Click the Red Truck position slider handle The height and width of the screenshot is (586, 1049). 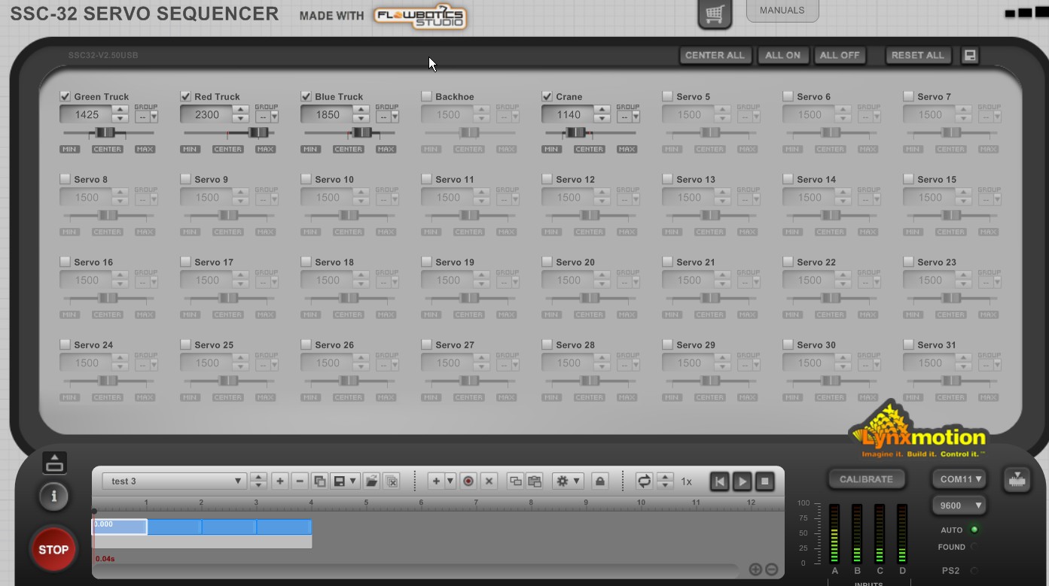coord(258,133)
